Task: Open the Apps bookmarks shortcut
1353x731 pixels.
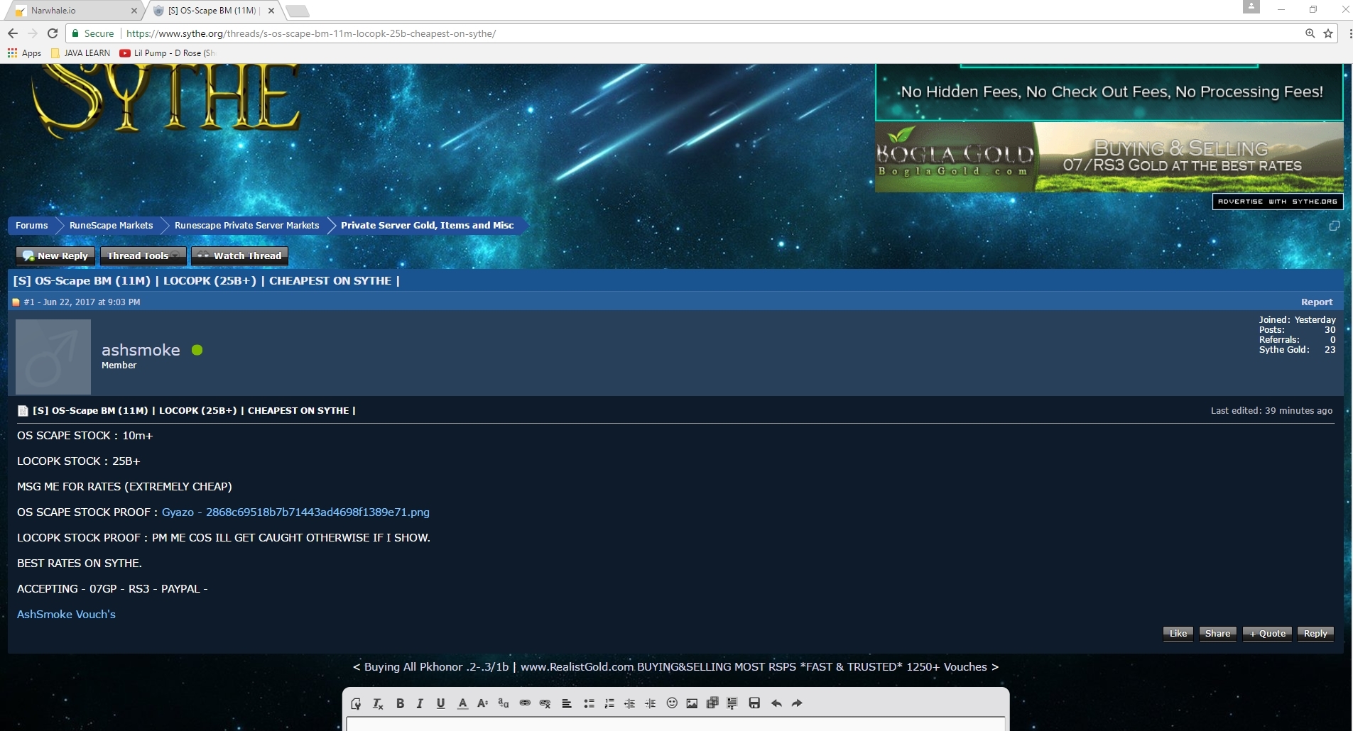Action: [x=24, y=53]
